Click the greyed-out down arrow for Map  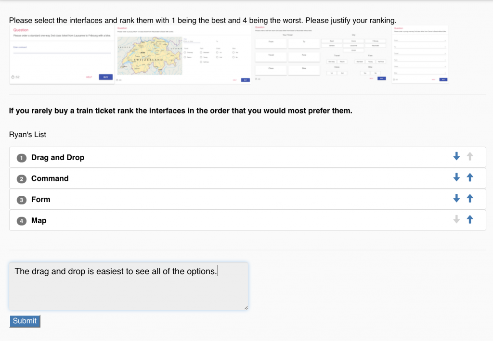pos(456,219)
